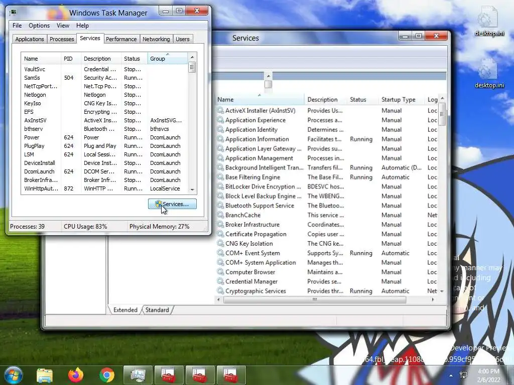Image resolution: width=514 pixels, height=385 pixels.
Task: Open the Help menu in Task Manager
Action: click(82, 26)
